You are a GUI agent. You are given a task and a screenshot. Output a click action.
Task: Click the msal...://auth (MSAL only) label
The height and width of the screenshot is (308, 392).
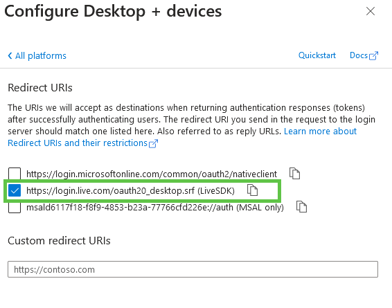coord(155,208)
